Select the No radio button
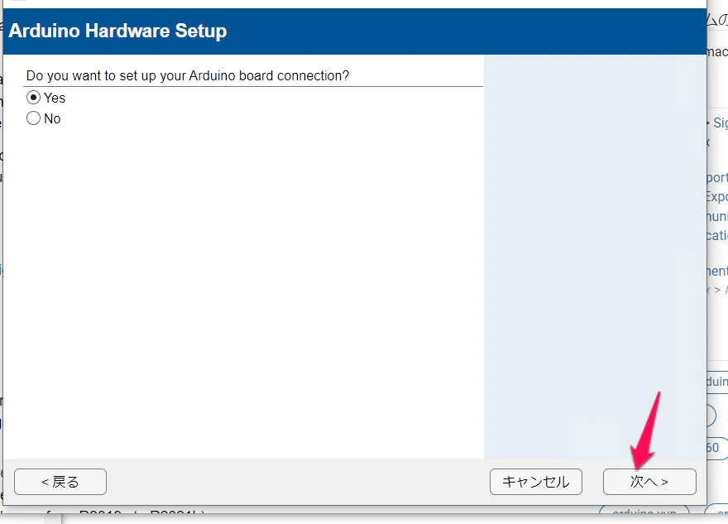This screenshot has height=524, width=728. click(33, 118)
